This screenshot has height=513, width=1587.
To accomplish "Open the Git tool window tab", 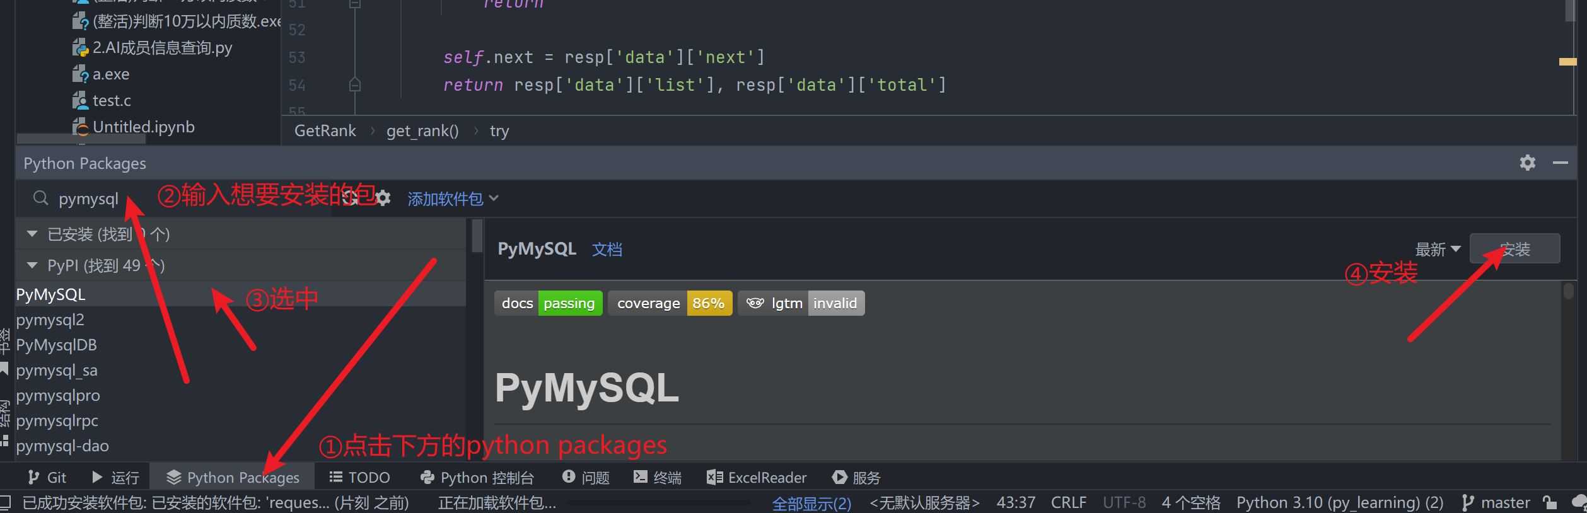I will click(47, 477).
